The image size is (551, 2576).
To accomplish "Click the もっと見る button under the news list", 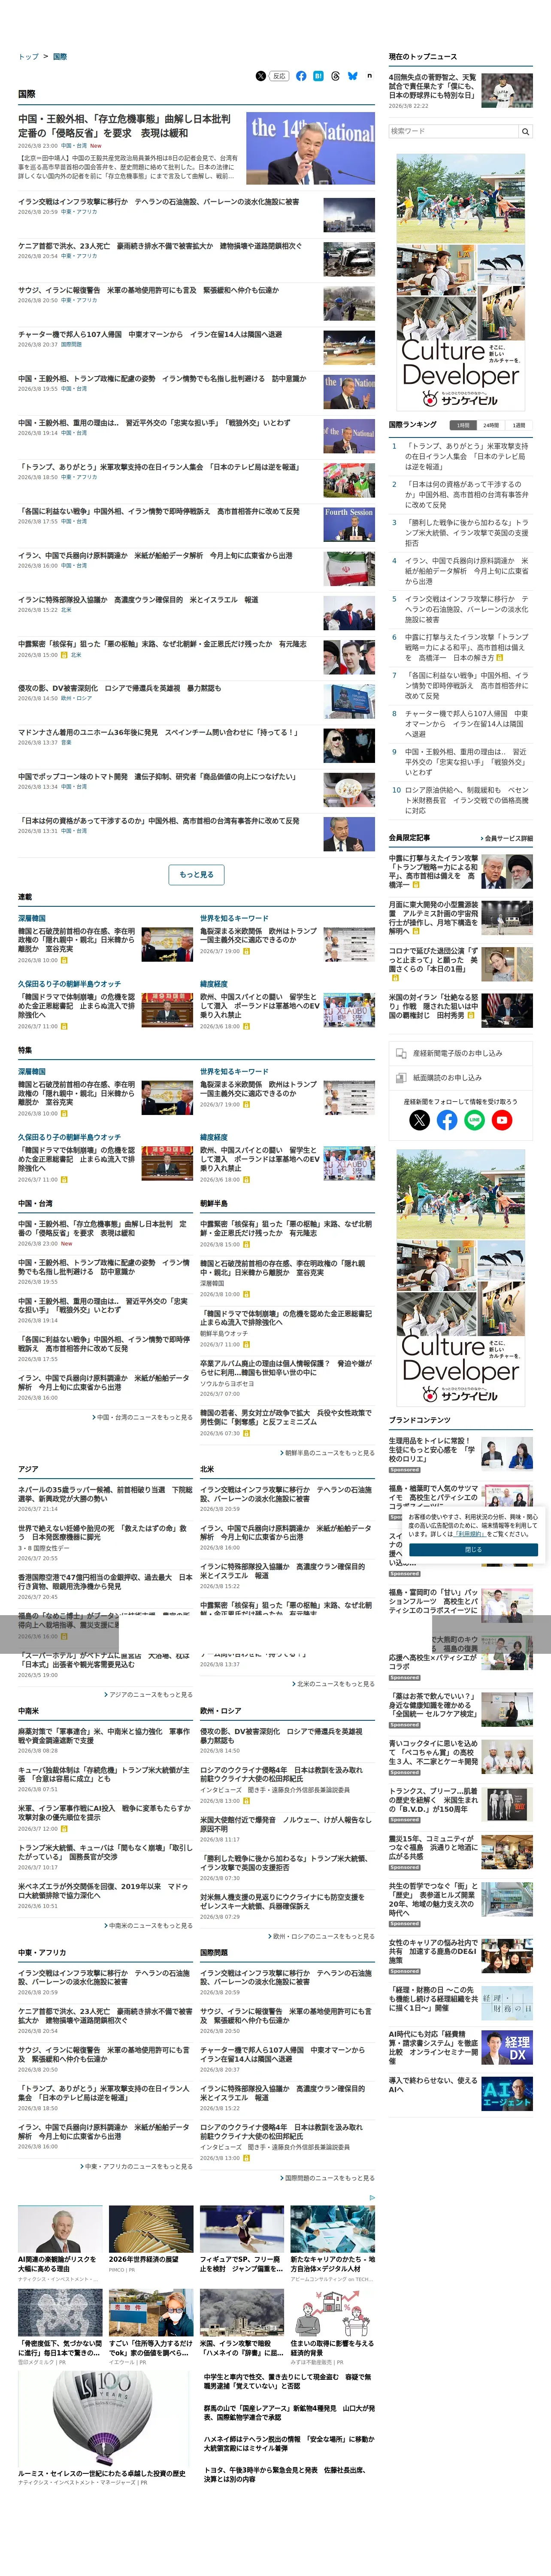I will pyautogui.click(x=196, y=874).
